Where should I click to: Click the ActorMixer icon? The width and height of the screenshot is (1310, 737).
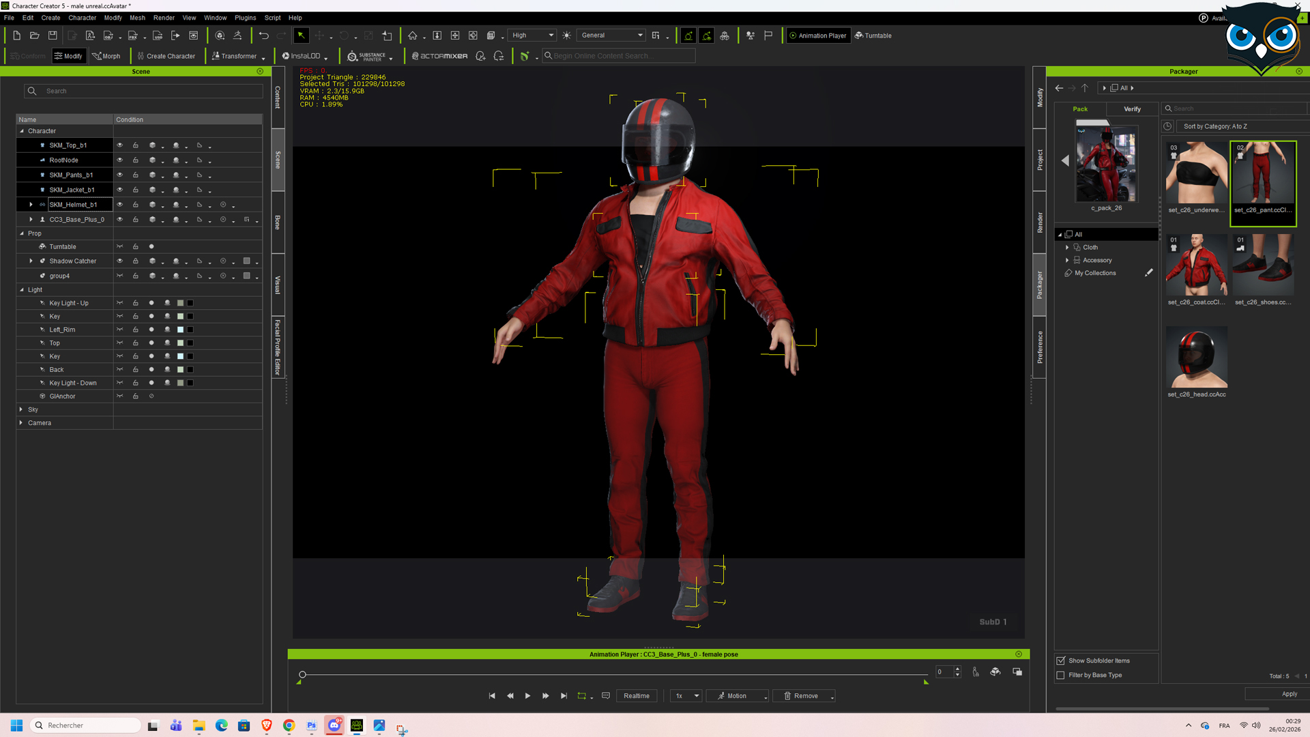click(440, 57)
